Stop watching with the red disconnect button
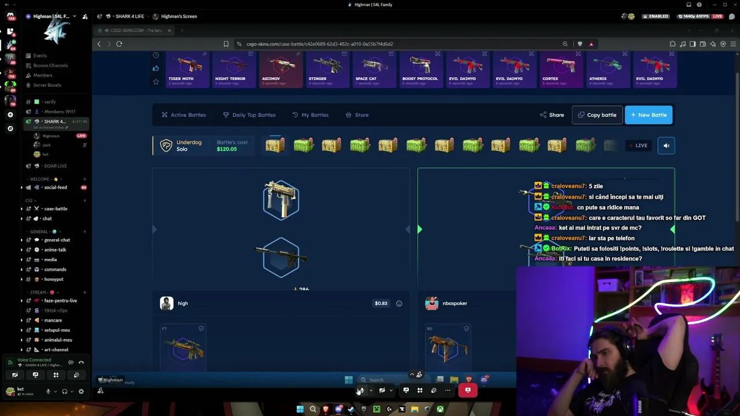Screen dimensions: 740x416 tap(468, 391)
